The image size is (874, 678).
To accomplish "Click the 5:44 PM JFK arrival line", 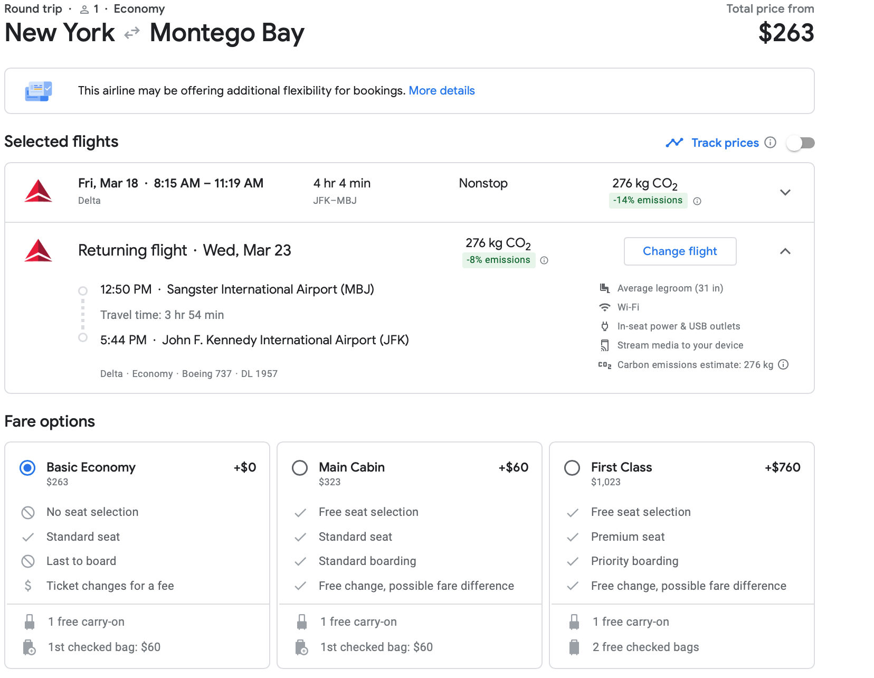I will click(254, 340).
